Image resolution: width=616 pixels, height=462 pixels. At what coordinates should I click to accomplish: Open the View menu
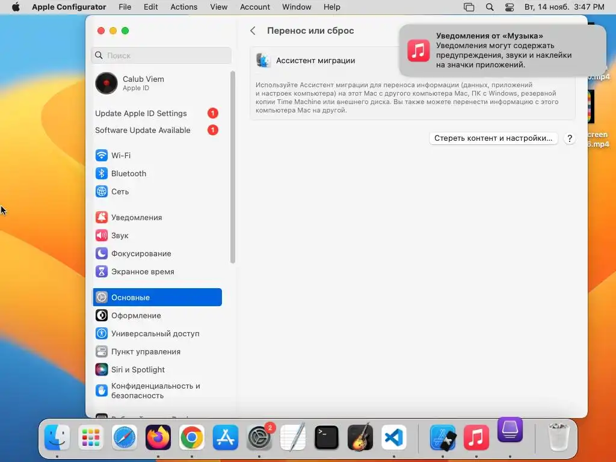pos(218,7)
